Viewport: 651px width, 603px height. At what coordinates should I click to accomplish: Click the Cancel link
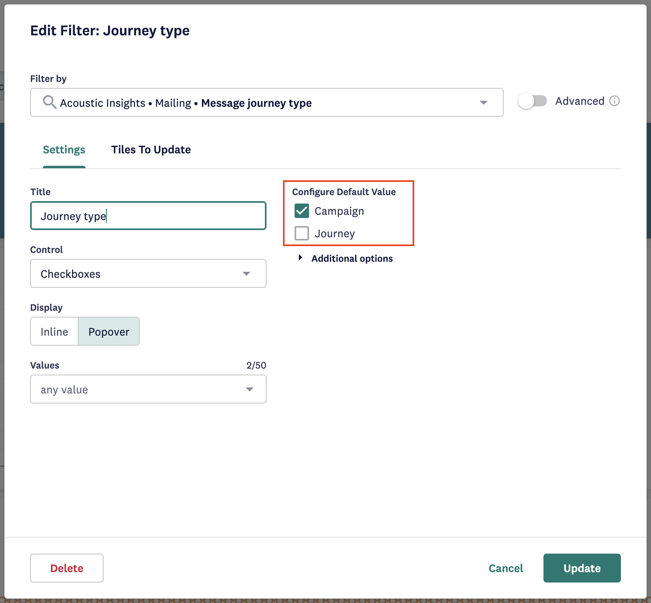click(506, 568)
